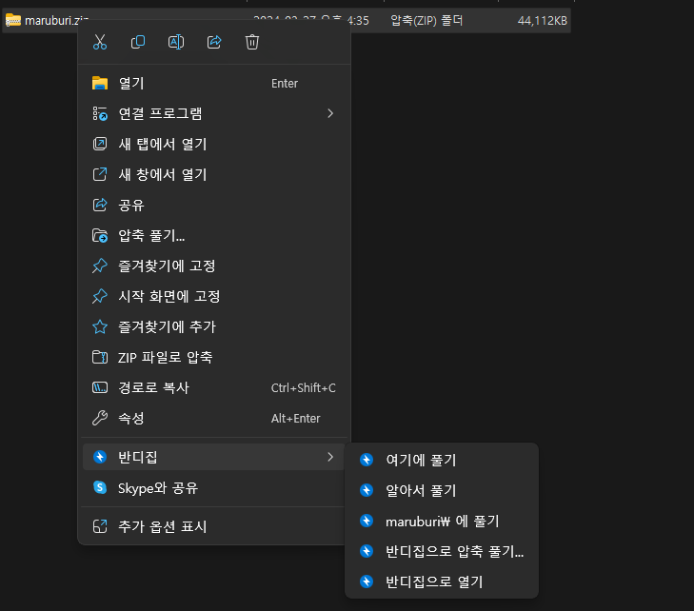Pin with 즐겨찾기에 고정
694x611 pixels.
[214, 266]
